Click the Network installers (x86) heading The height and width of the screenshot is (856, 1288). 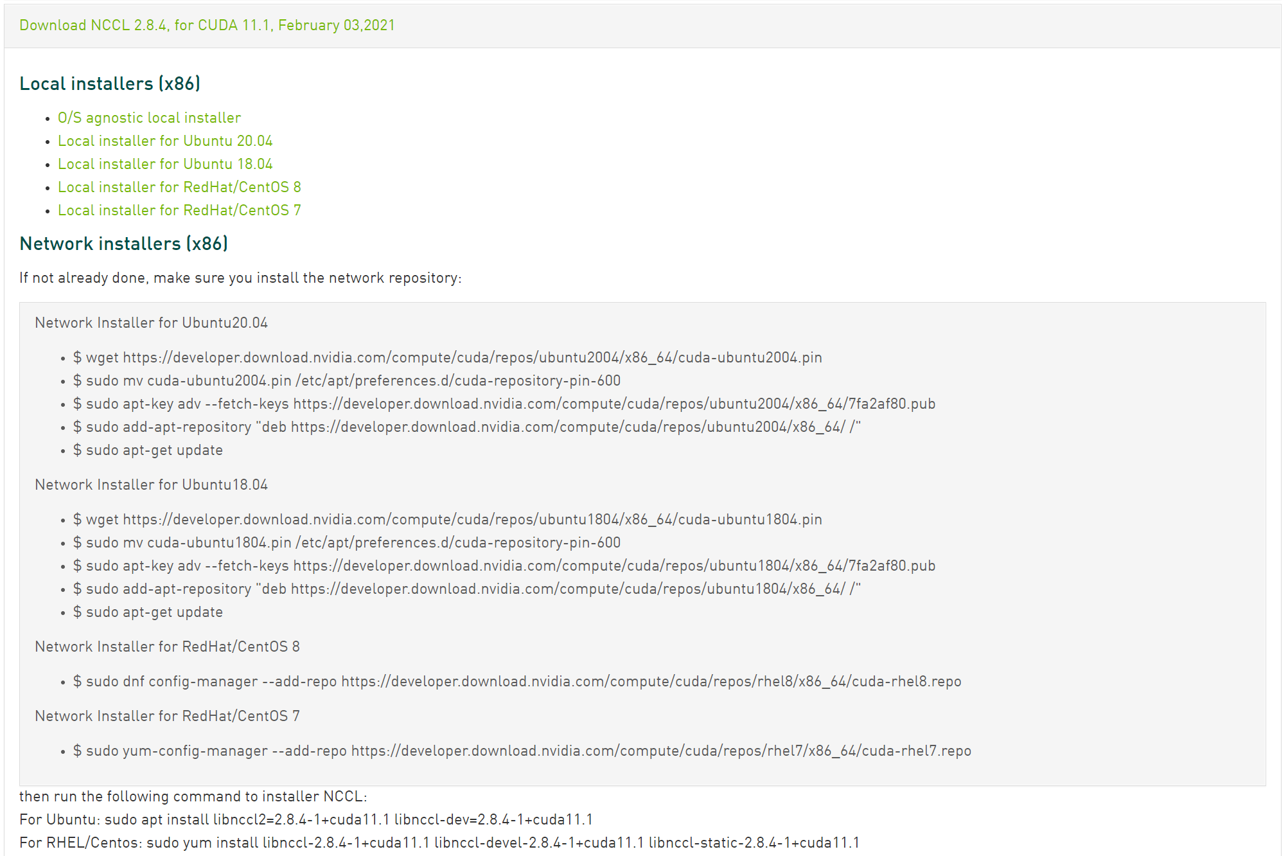coord(123,244)
